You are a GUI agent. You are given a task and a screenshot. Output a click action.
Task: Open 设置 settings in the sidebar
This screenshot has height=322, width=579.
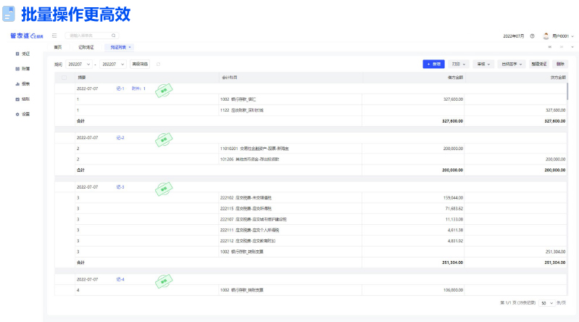click(22, 114)
